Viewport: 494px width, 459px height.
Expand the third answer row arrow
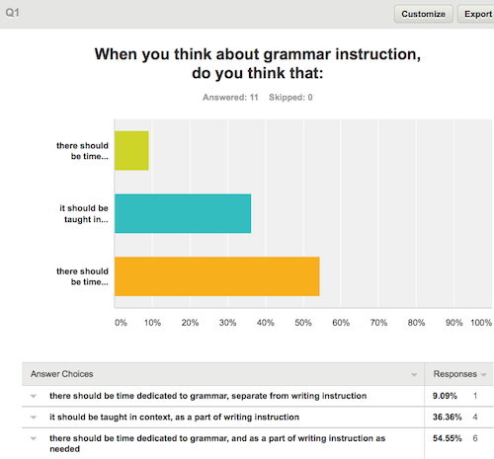tap(34, 438)
